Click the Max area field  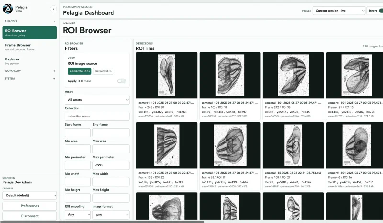point(111,149)
